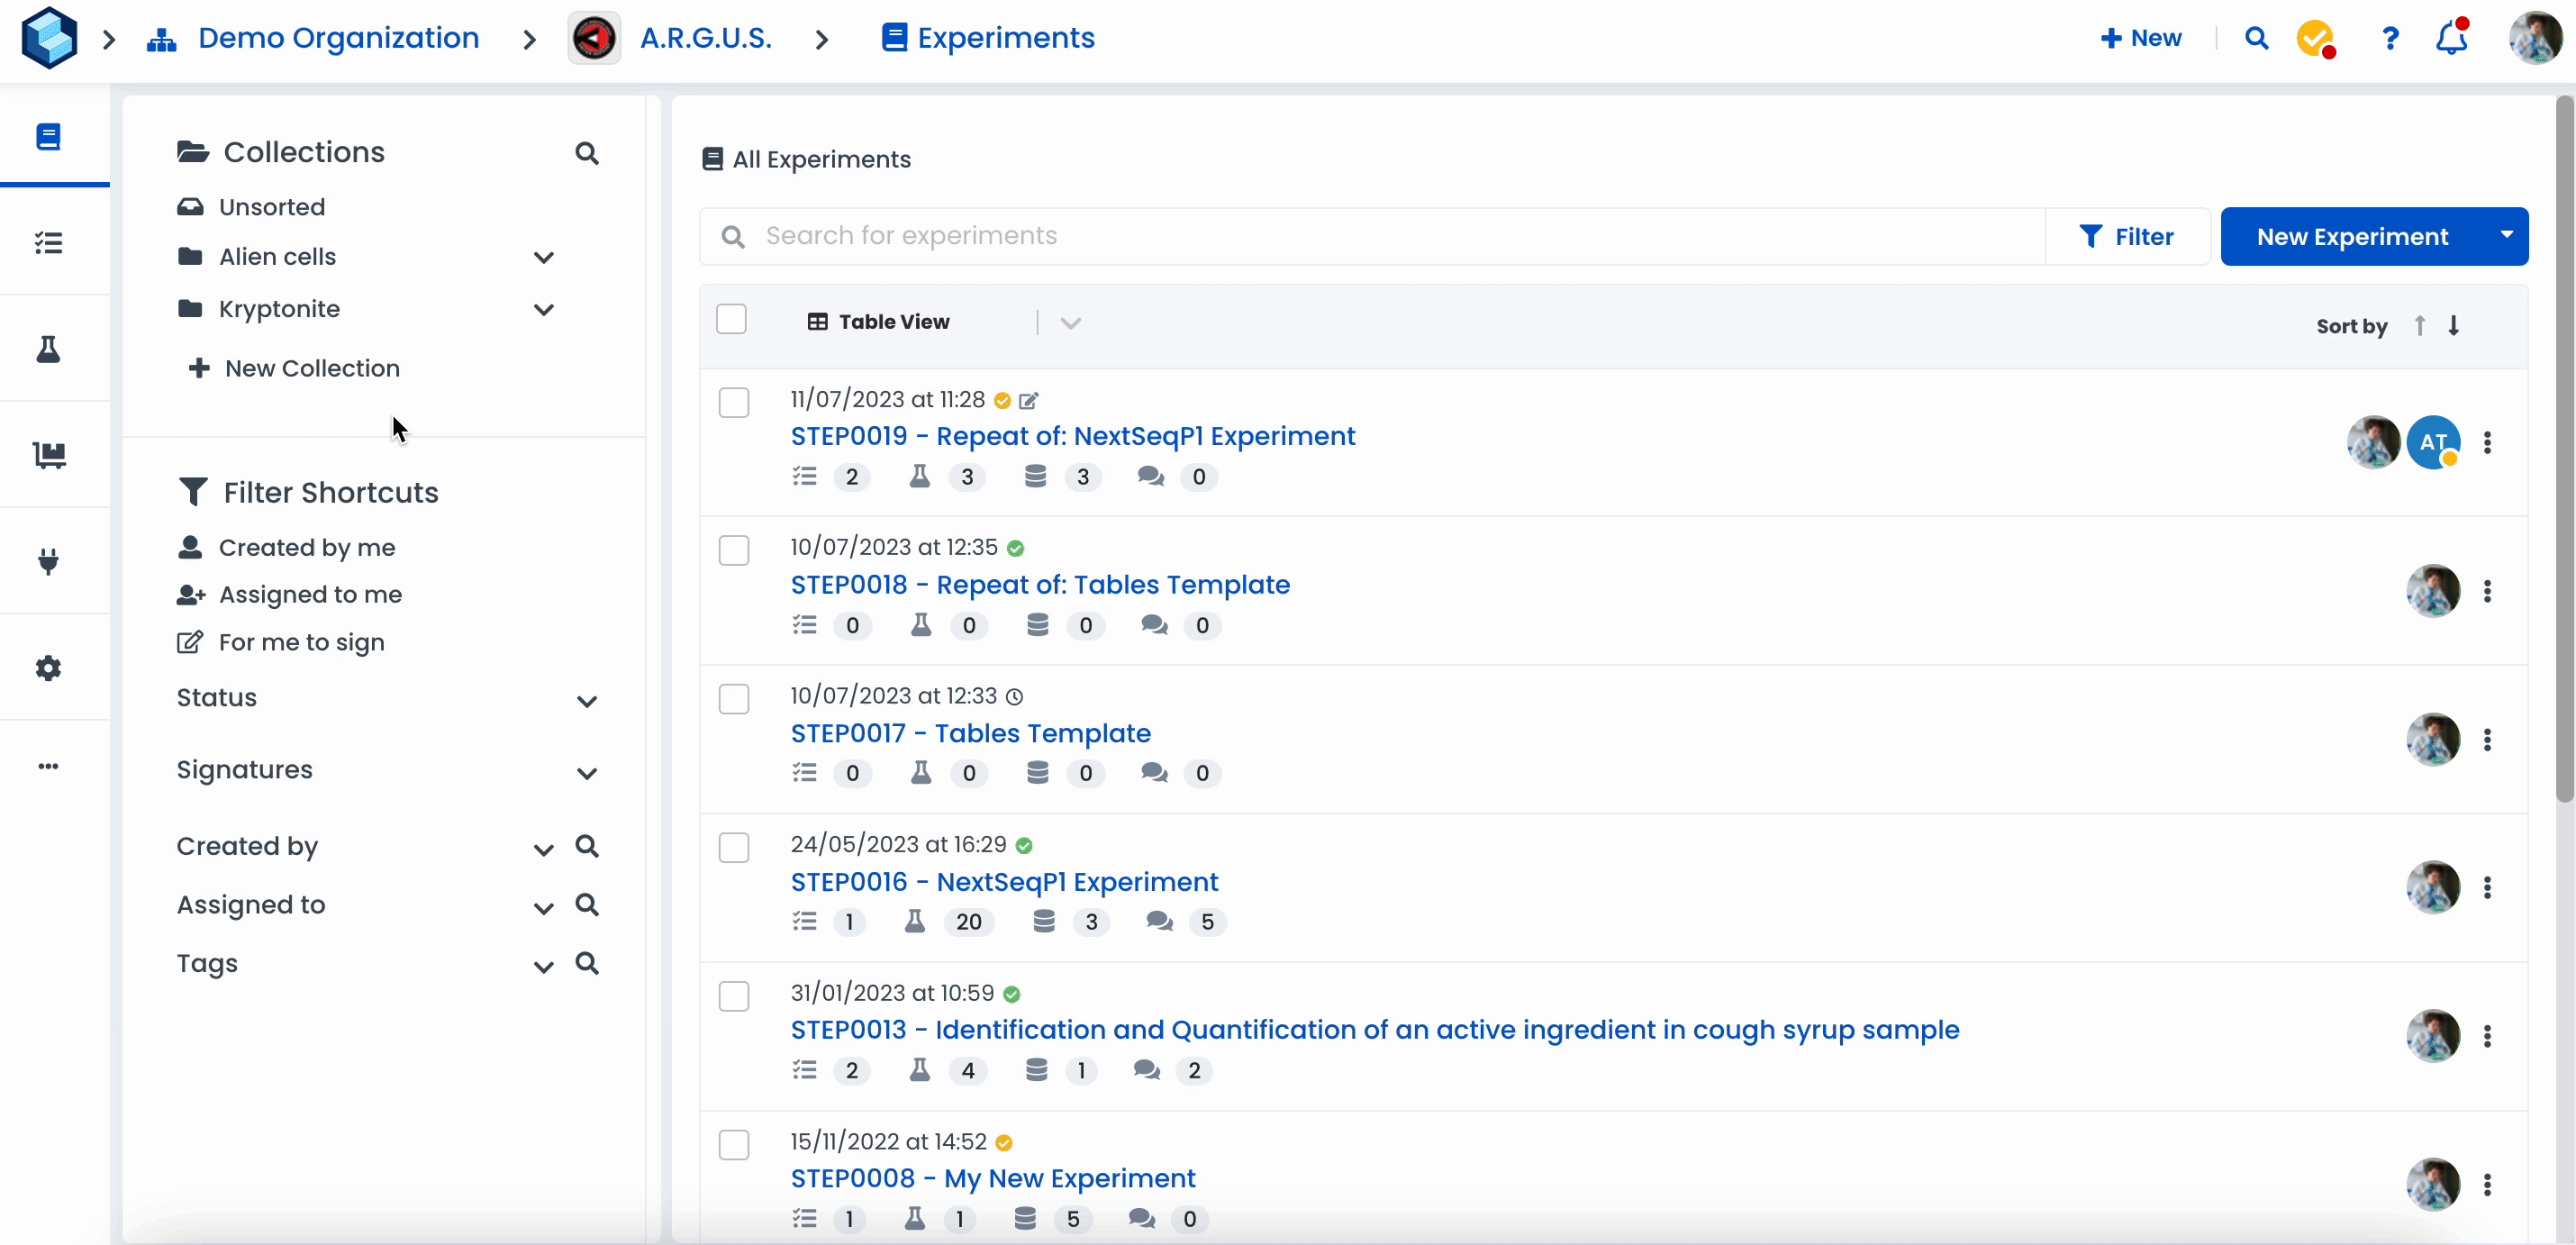Expand the Status filter section
This screenshot has height=1245, width=2576.
coord(587,701)
